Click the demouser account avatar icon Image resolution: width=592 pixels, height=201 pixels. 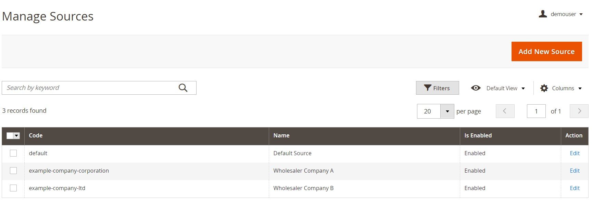(x=543, y=14)
